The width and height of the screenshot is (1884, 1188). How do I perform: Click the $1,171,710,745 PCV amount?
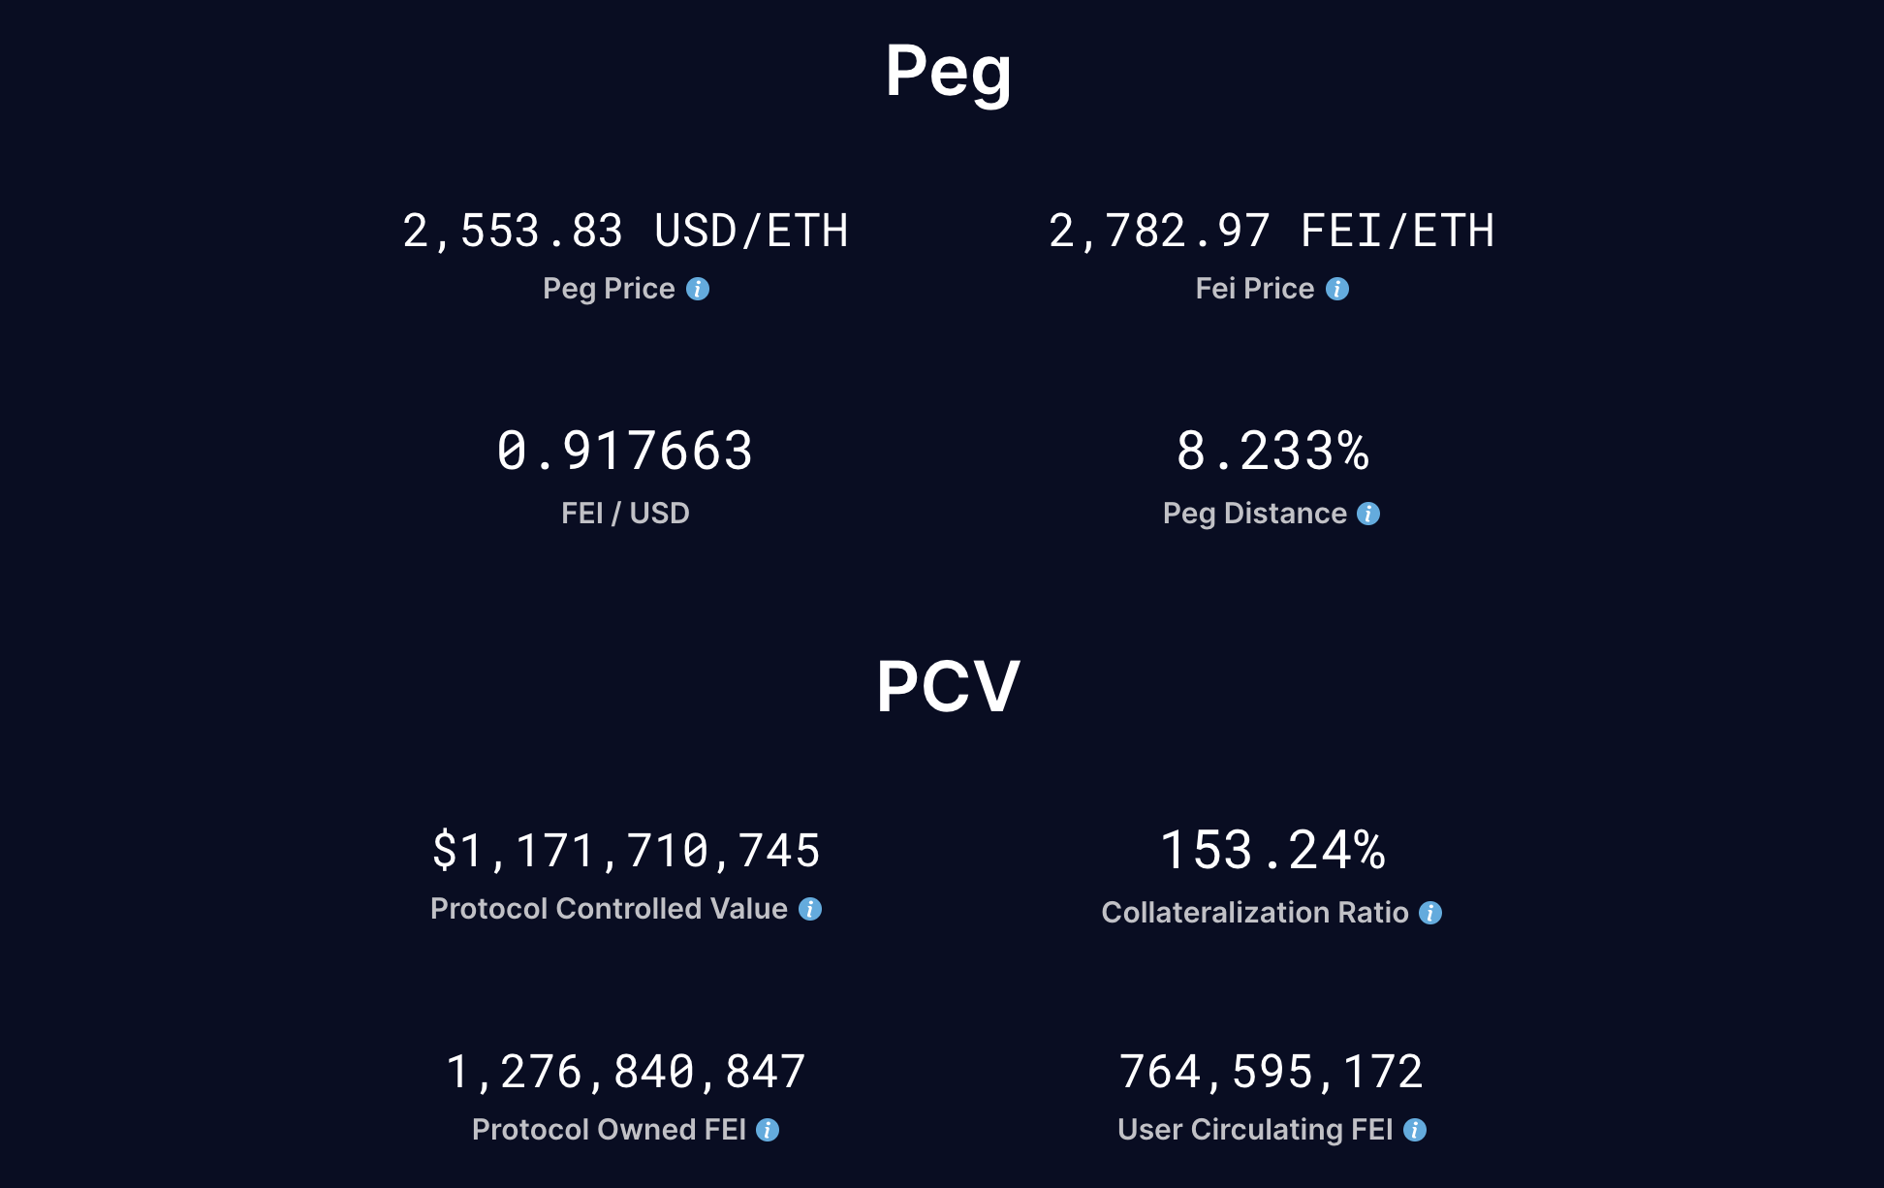[625, 851]
